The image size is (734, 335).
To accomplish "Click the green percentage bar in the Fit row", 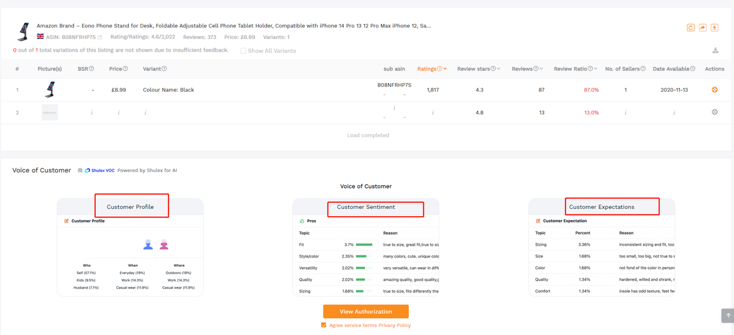I will click(364, 245).
